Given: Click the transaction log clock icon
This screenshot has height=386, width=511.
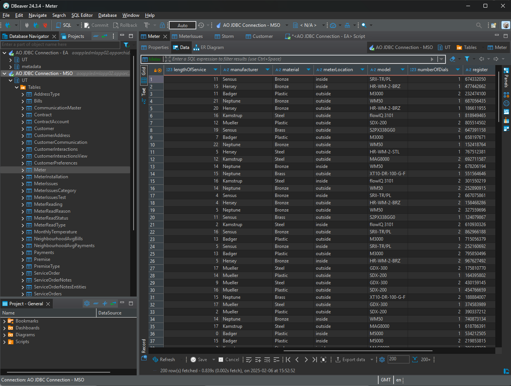Looking at the screenshot, I should tap(201, 25).
